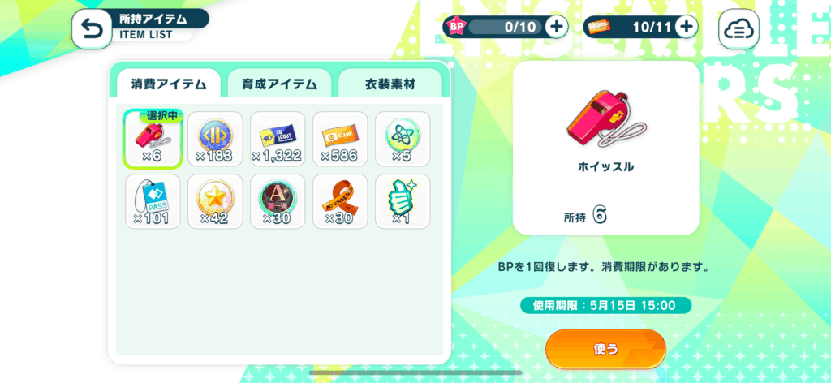
Task: Add BP with the plus button
Action: click(557, 27)
